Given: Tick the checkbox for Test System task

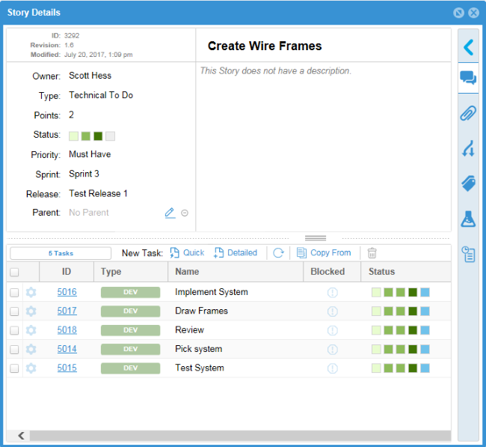Looking at the screenshot, I should [14, 368].
